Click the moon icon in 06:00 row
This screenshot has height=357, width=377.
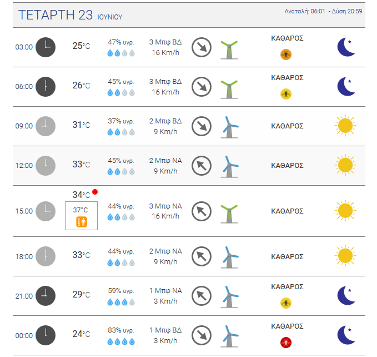(346, 86)
